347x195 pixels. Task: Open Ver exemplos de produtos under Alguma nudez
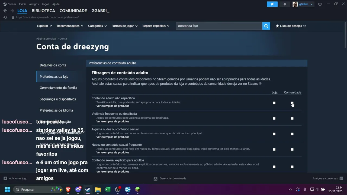click(x=113, y=137)
